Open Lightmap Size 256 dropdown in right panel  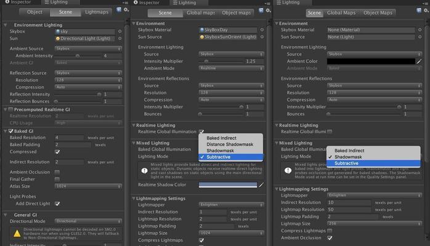click(x=375, y=224)
